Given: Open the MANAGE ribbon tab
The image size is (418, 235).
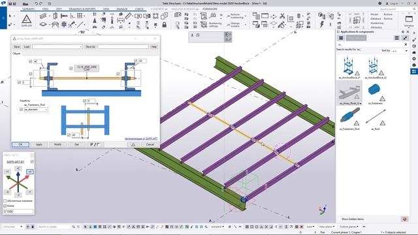Looking at the screenshot, I should 122,9.
